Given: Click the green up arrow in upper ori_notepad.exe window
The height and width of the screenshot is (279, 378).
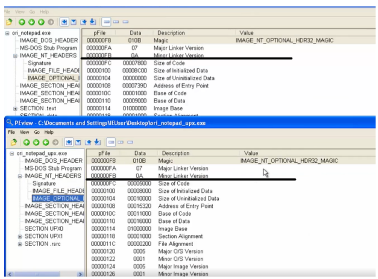Looking at the screenshot, I should [22, 22].
